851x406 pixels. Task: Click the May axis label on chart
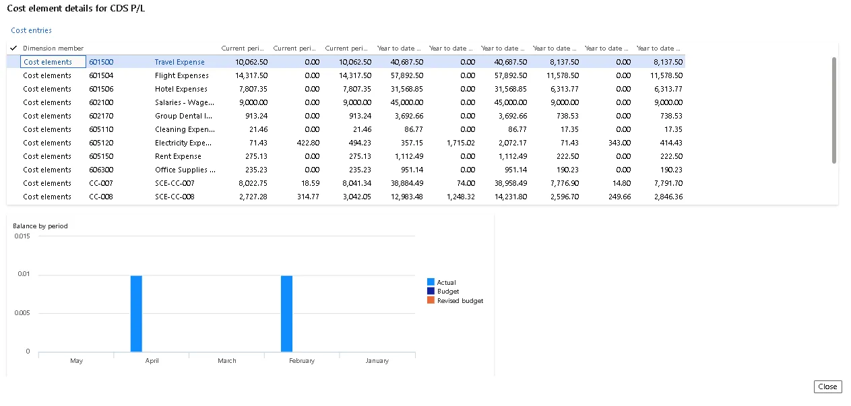coord(77,361)
